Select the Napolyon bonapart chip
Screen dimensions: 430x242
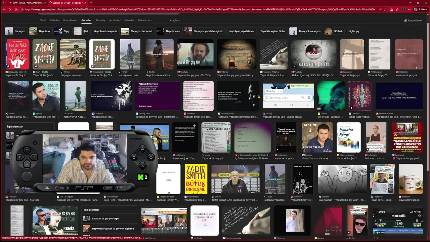tap(137, 31)
